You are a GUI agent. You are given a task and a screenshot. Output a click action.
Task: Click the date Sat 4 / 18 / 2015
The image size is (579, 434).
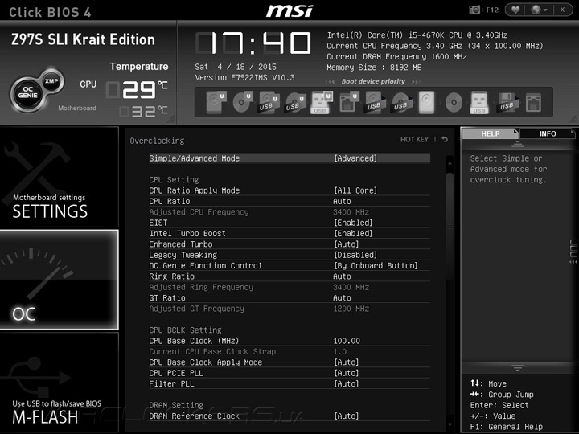click(236, 67)
